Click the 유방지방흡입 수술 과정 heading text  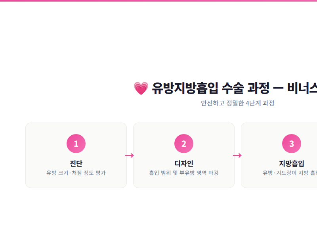click(x=211, y=88)
